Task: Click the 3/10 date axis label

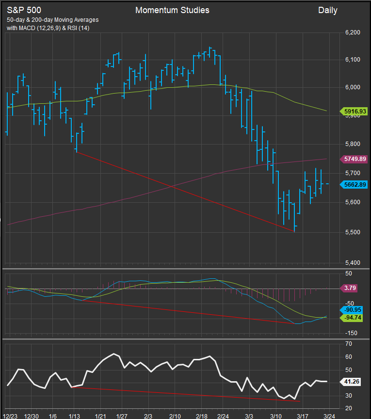Action: (276, 416)
